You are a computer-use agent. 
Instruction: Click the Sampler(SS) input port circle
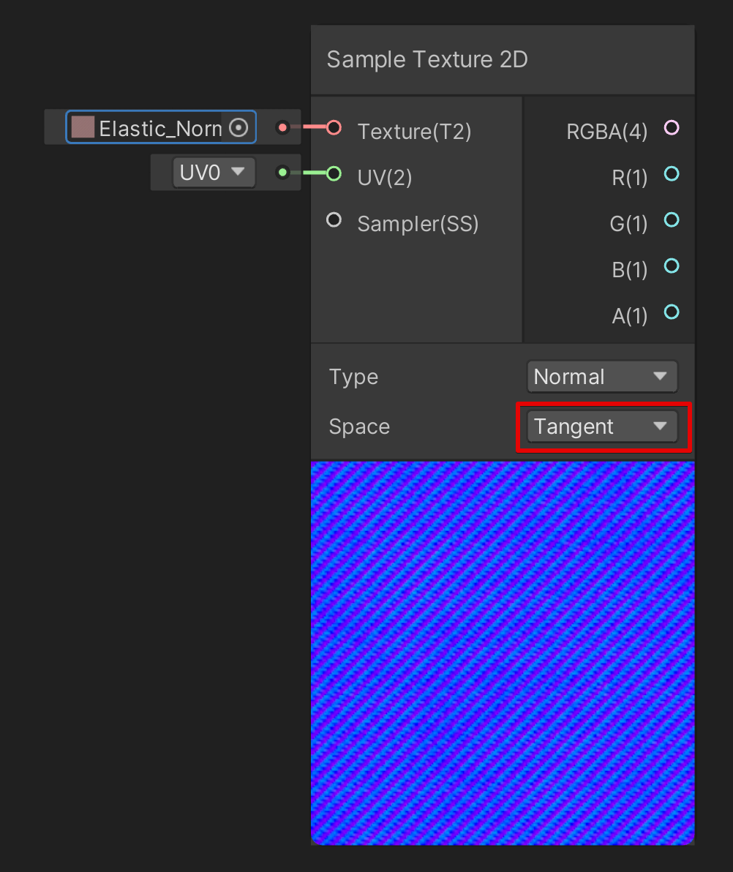coord(334,219)
